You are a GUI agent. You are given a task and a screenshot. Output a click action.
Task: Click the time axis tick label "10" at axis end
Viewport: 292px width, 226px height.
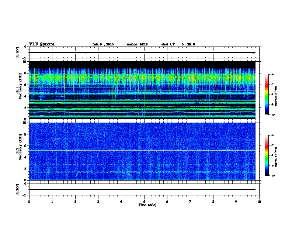click(x=259, y=202)
